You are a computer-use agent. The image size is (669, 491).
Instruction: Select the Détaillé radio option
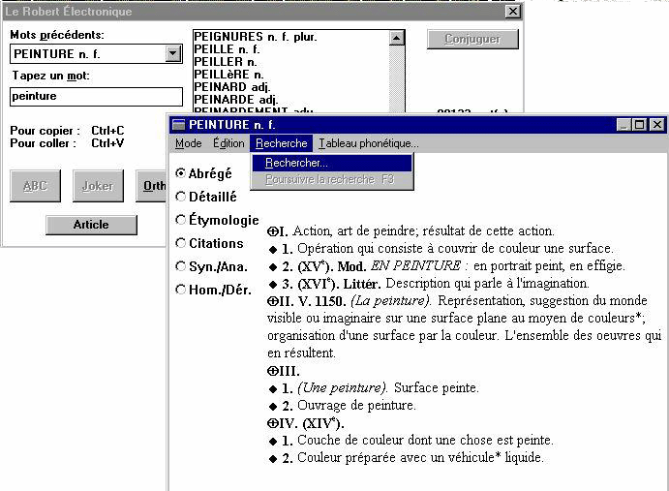[x=181, y=197]
